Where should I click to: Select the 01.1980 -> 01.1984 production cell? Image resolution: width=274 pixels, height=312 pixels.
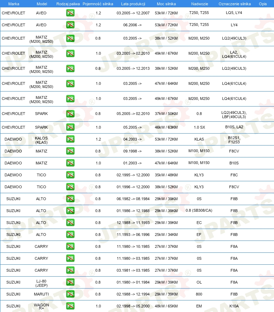coord(133,282)
